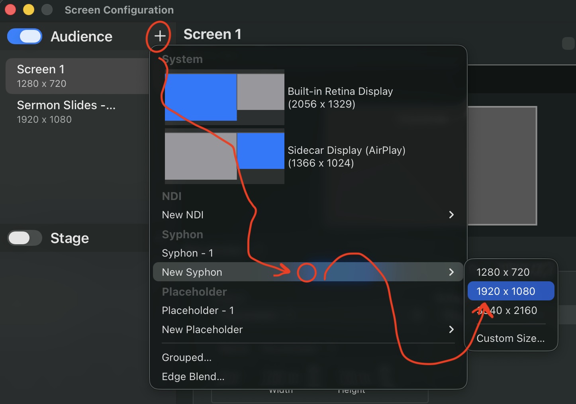This screenshot has width=576, height=404.
Task: Expand the New Placeholder submenu chevron
Action: pos(451,329)
